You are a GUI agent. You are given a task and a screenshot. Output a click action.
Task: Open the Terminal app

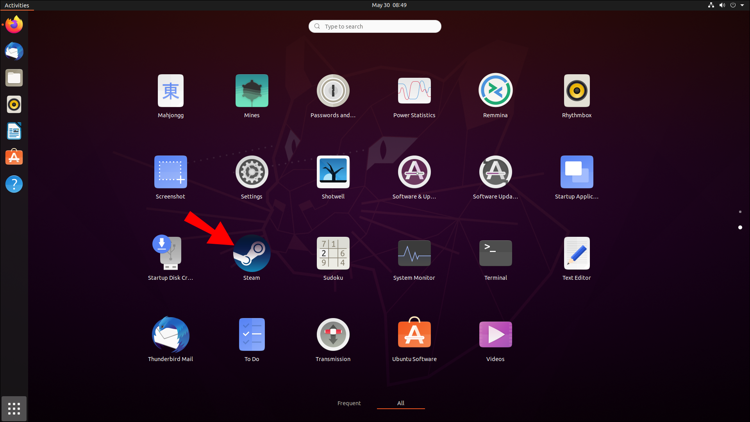point(495,253)
